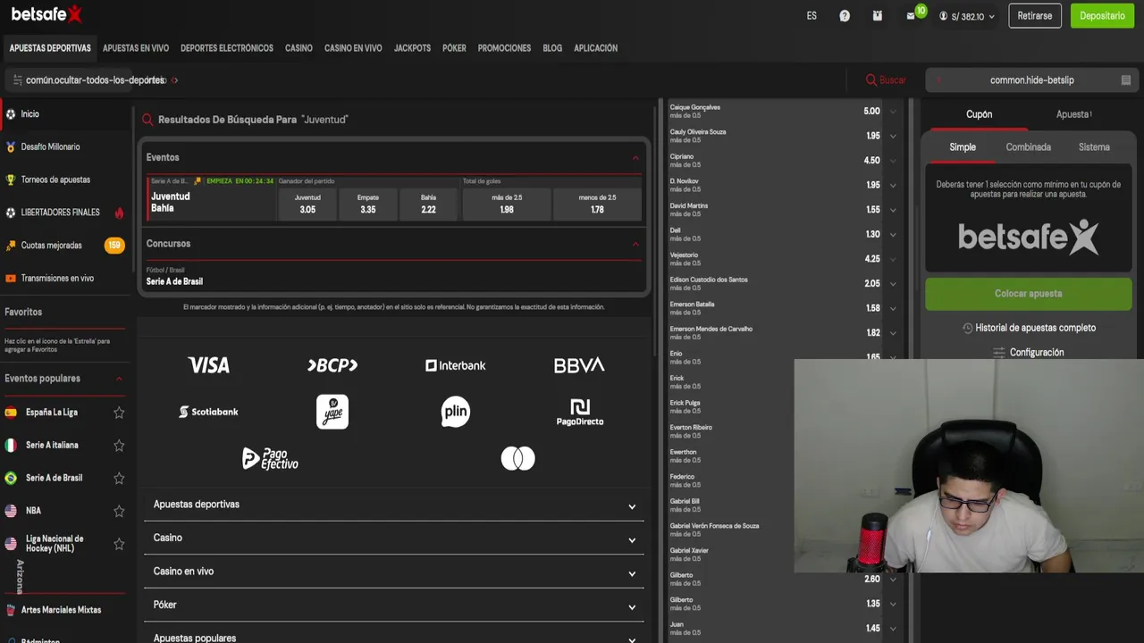This screenshot has width=1144, height=643.
Task: Click the Desafío Millonario medal icon
Action: pos(11,146)
